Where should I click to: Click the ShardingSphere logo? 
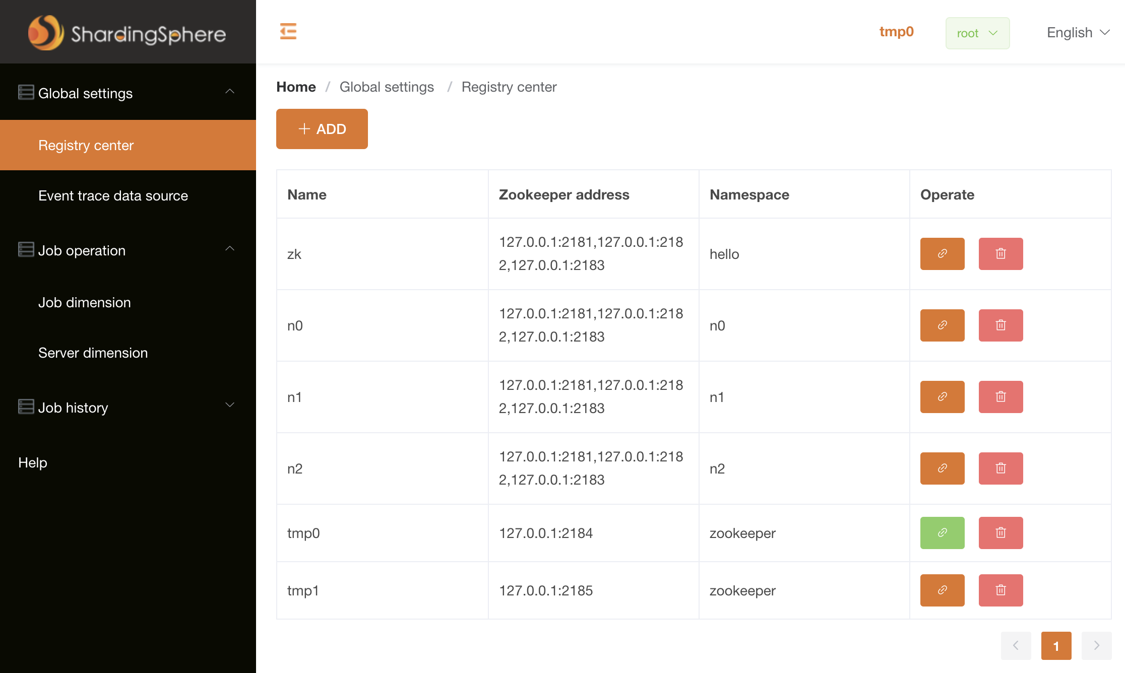[x=127, y=33]
